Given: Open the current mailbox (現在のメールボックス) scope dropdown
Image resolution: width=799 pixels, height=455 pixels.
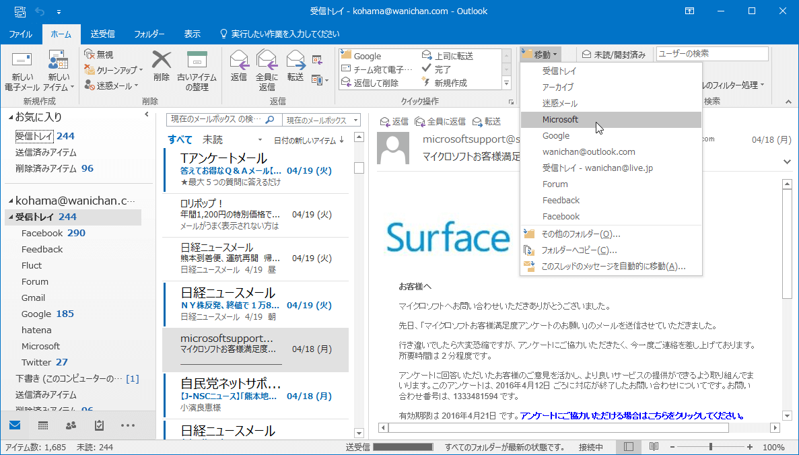Looking at the screenshot, I should [322, 120].
